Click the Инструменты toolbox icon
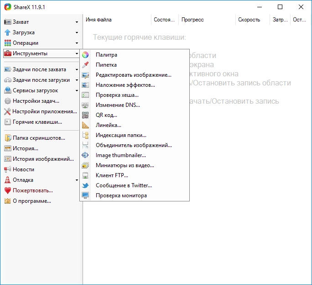 click(x=8, y=53)
